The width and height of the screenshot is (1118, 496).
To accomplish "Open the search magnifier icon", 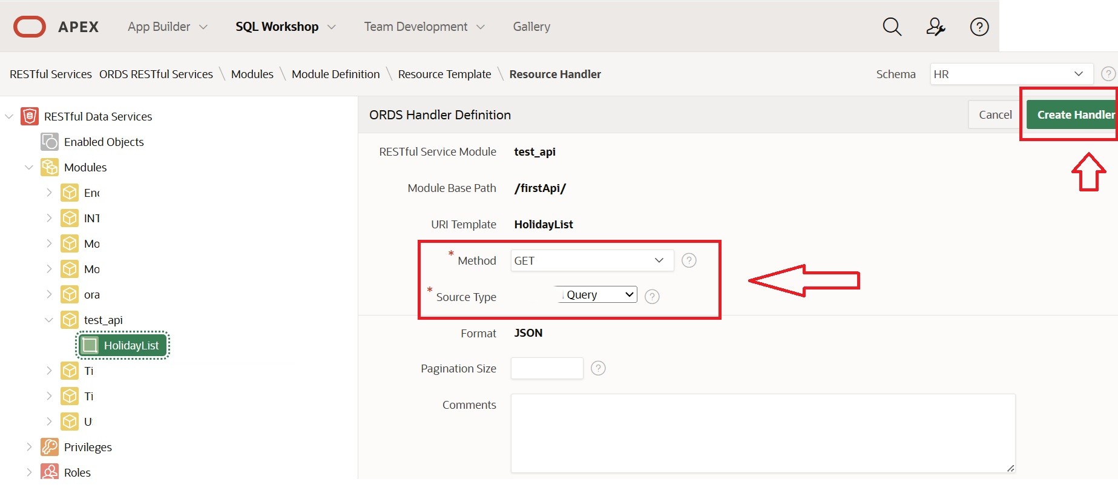I will [x=892, y=27].
